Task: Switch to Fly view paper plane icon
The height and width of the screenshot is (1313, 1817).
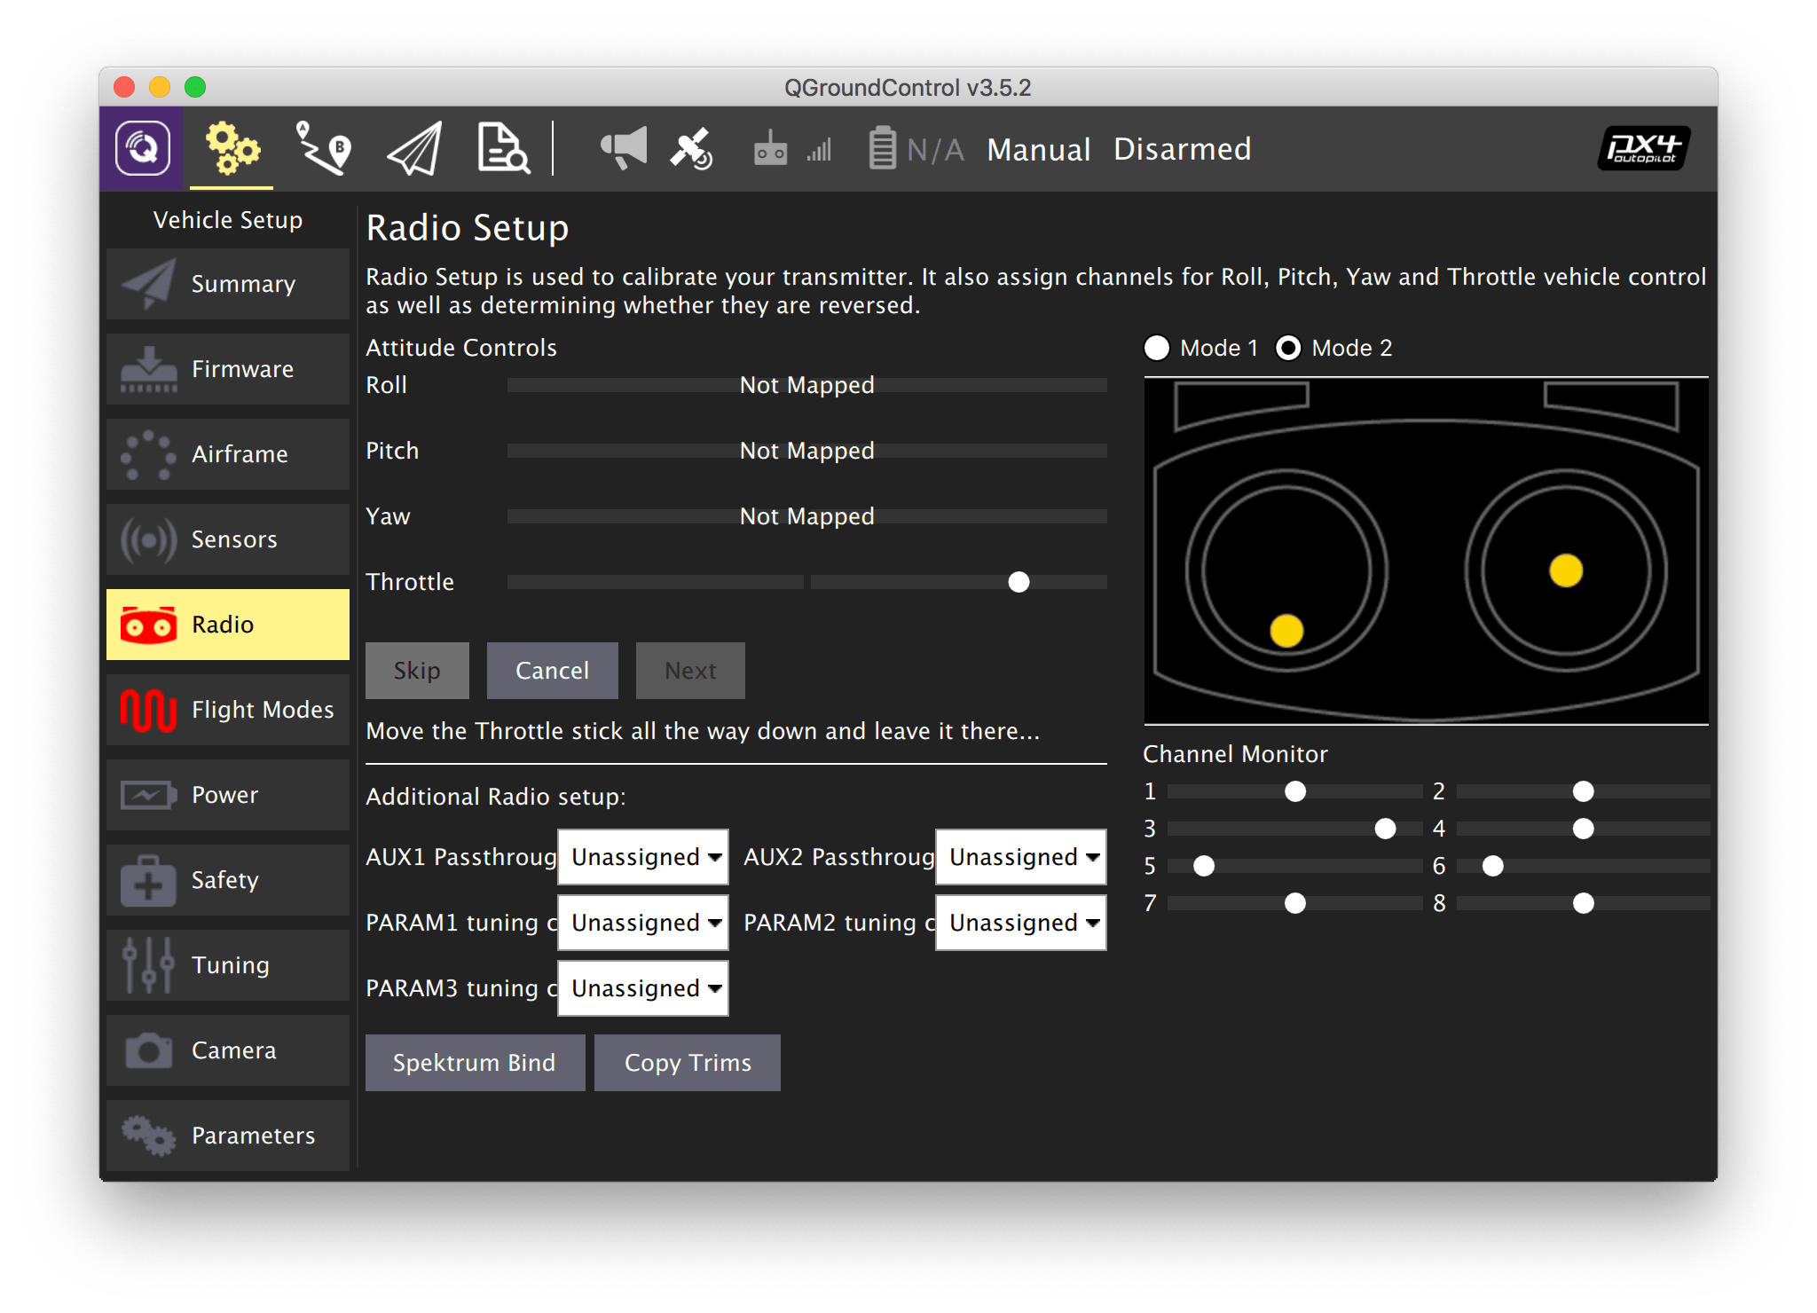Action: [x=414, y=148]
